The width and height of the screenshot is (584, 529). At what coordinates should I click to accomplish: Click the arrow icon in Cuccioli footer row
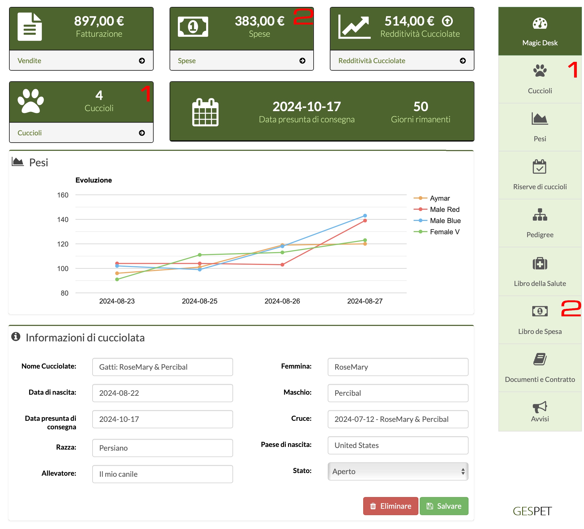tap(142, 133)
